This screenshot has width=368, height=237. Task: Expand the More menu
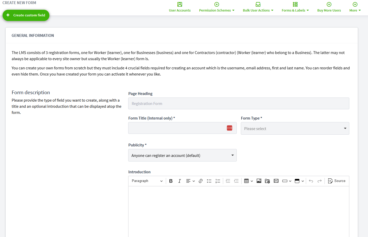(x=355, y=7)
